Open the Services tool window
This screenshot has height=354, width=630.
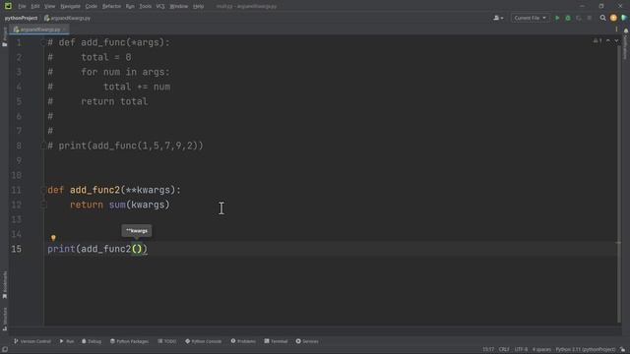[x=307, y=341]
